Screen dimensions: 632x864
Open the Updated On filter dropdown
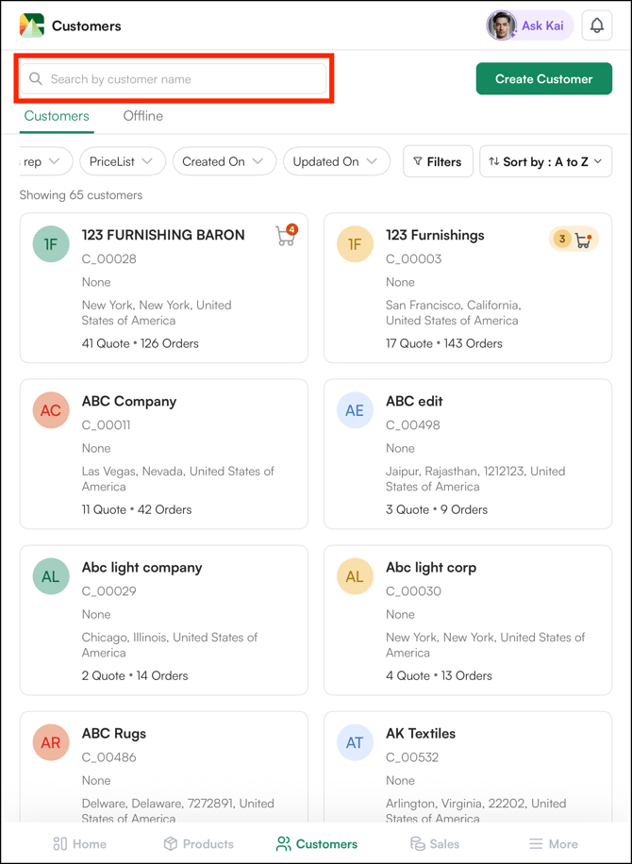click(x=336, y=161)
